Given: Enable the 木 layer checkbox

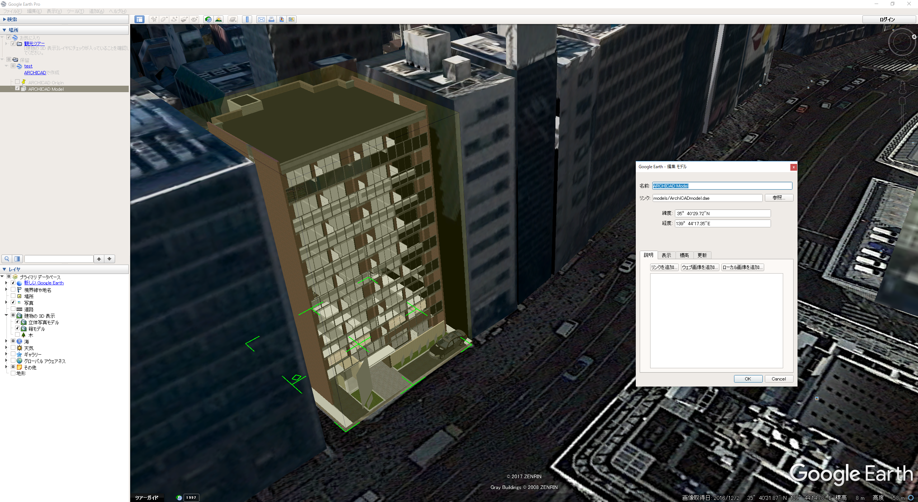Looking at the screenshot, I should click(x=17, y=335).
